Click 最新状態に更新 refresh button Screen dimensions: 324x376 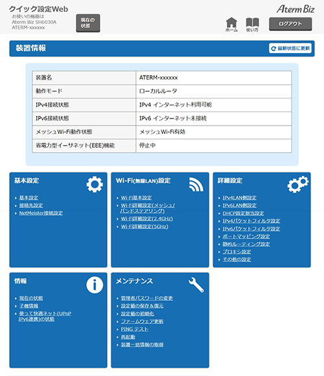pos(290,48)
